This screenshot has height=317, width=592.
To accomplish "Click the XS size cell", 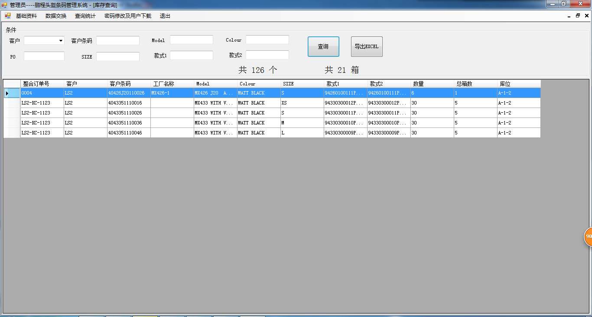I will (302, 103).
